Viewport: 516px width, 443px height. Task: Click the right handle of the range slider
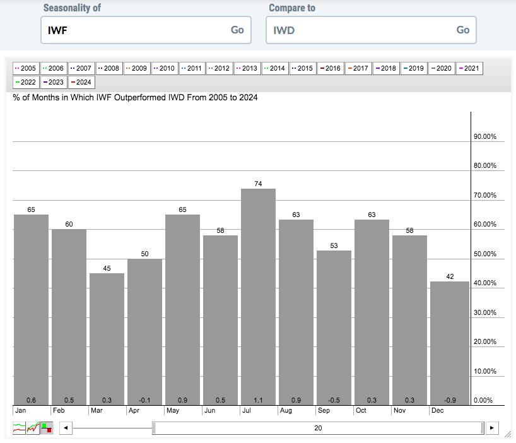[x=483, y=428]
